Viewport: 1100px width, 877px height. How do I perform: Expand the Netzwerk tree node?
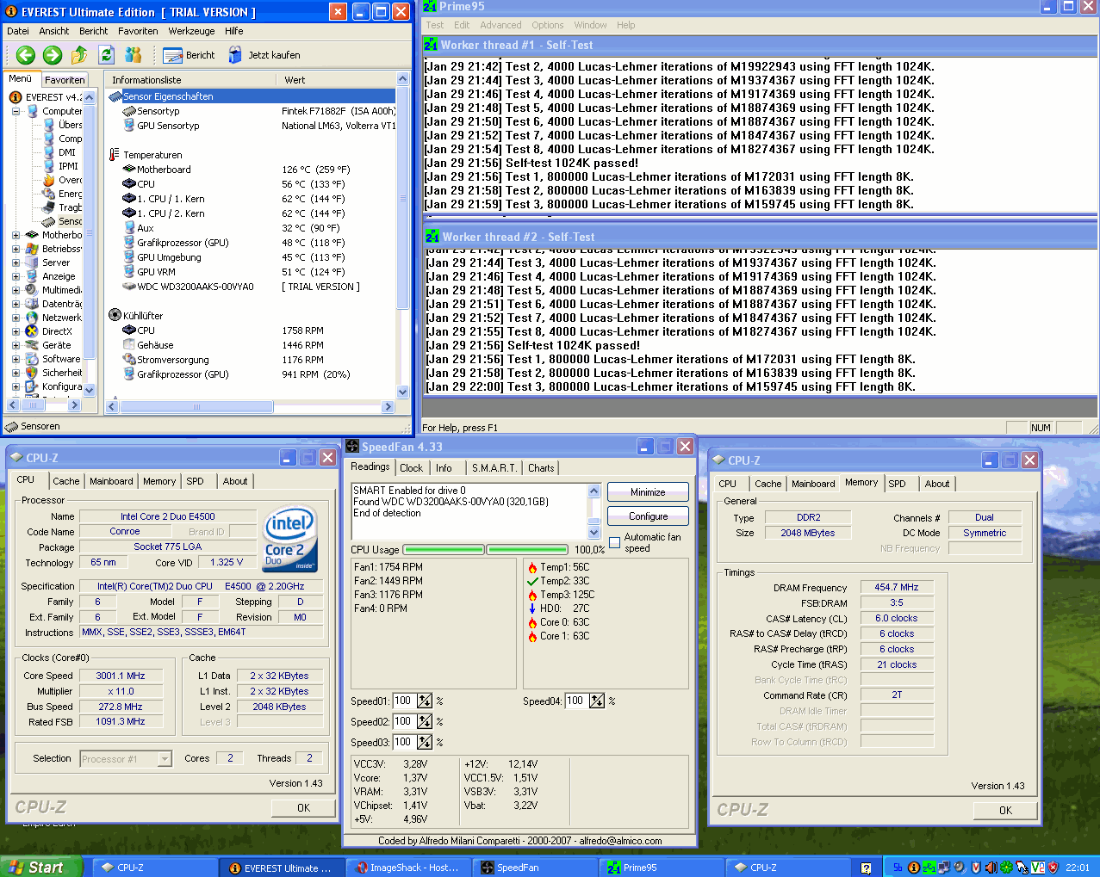pyautogui.click(x=16, y=318)
